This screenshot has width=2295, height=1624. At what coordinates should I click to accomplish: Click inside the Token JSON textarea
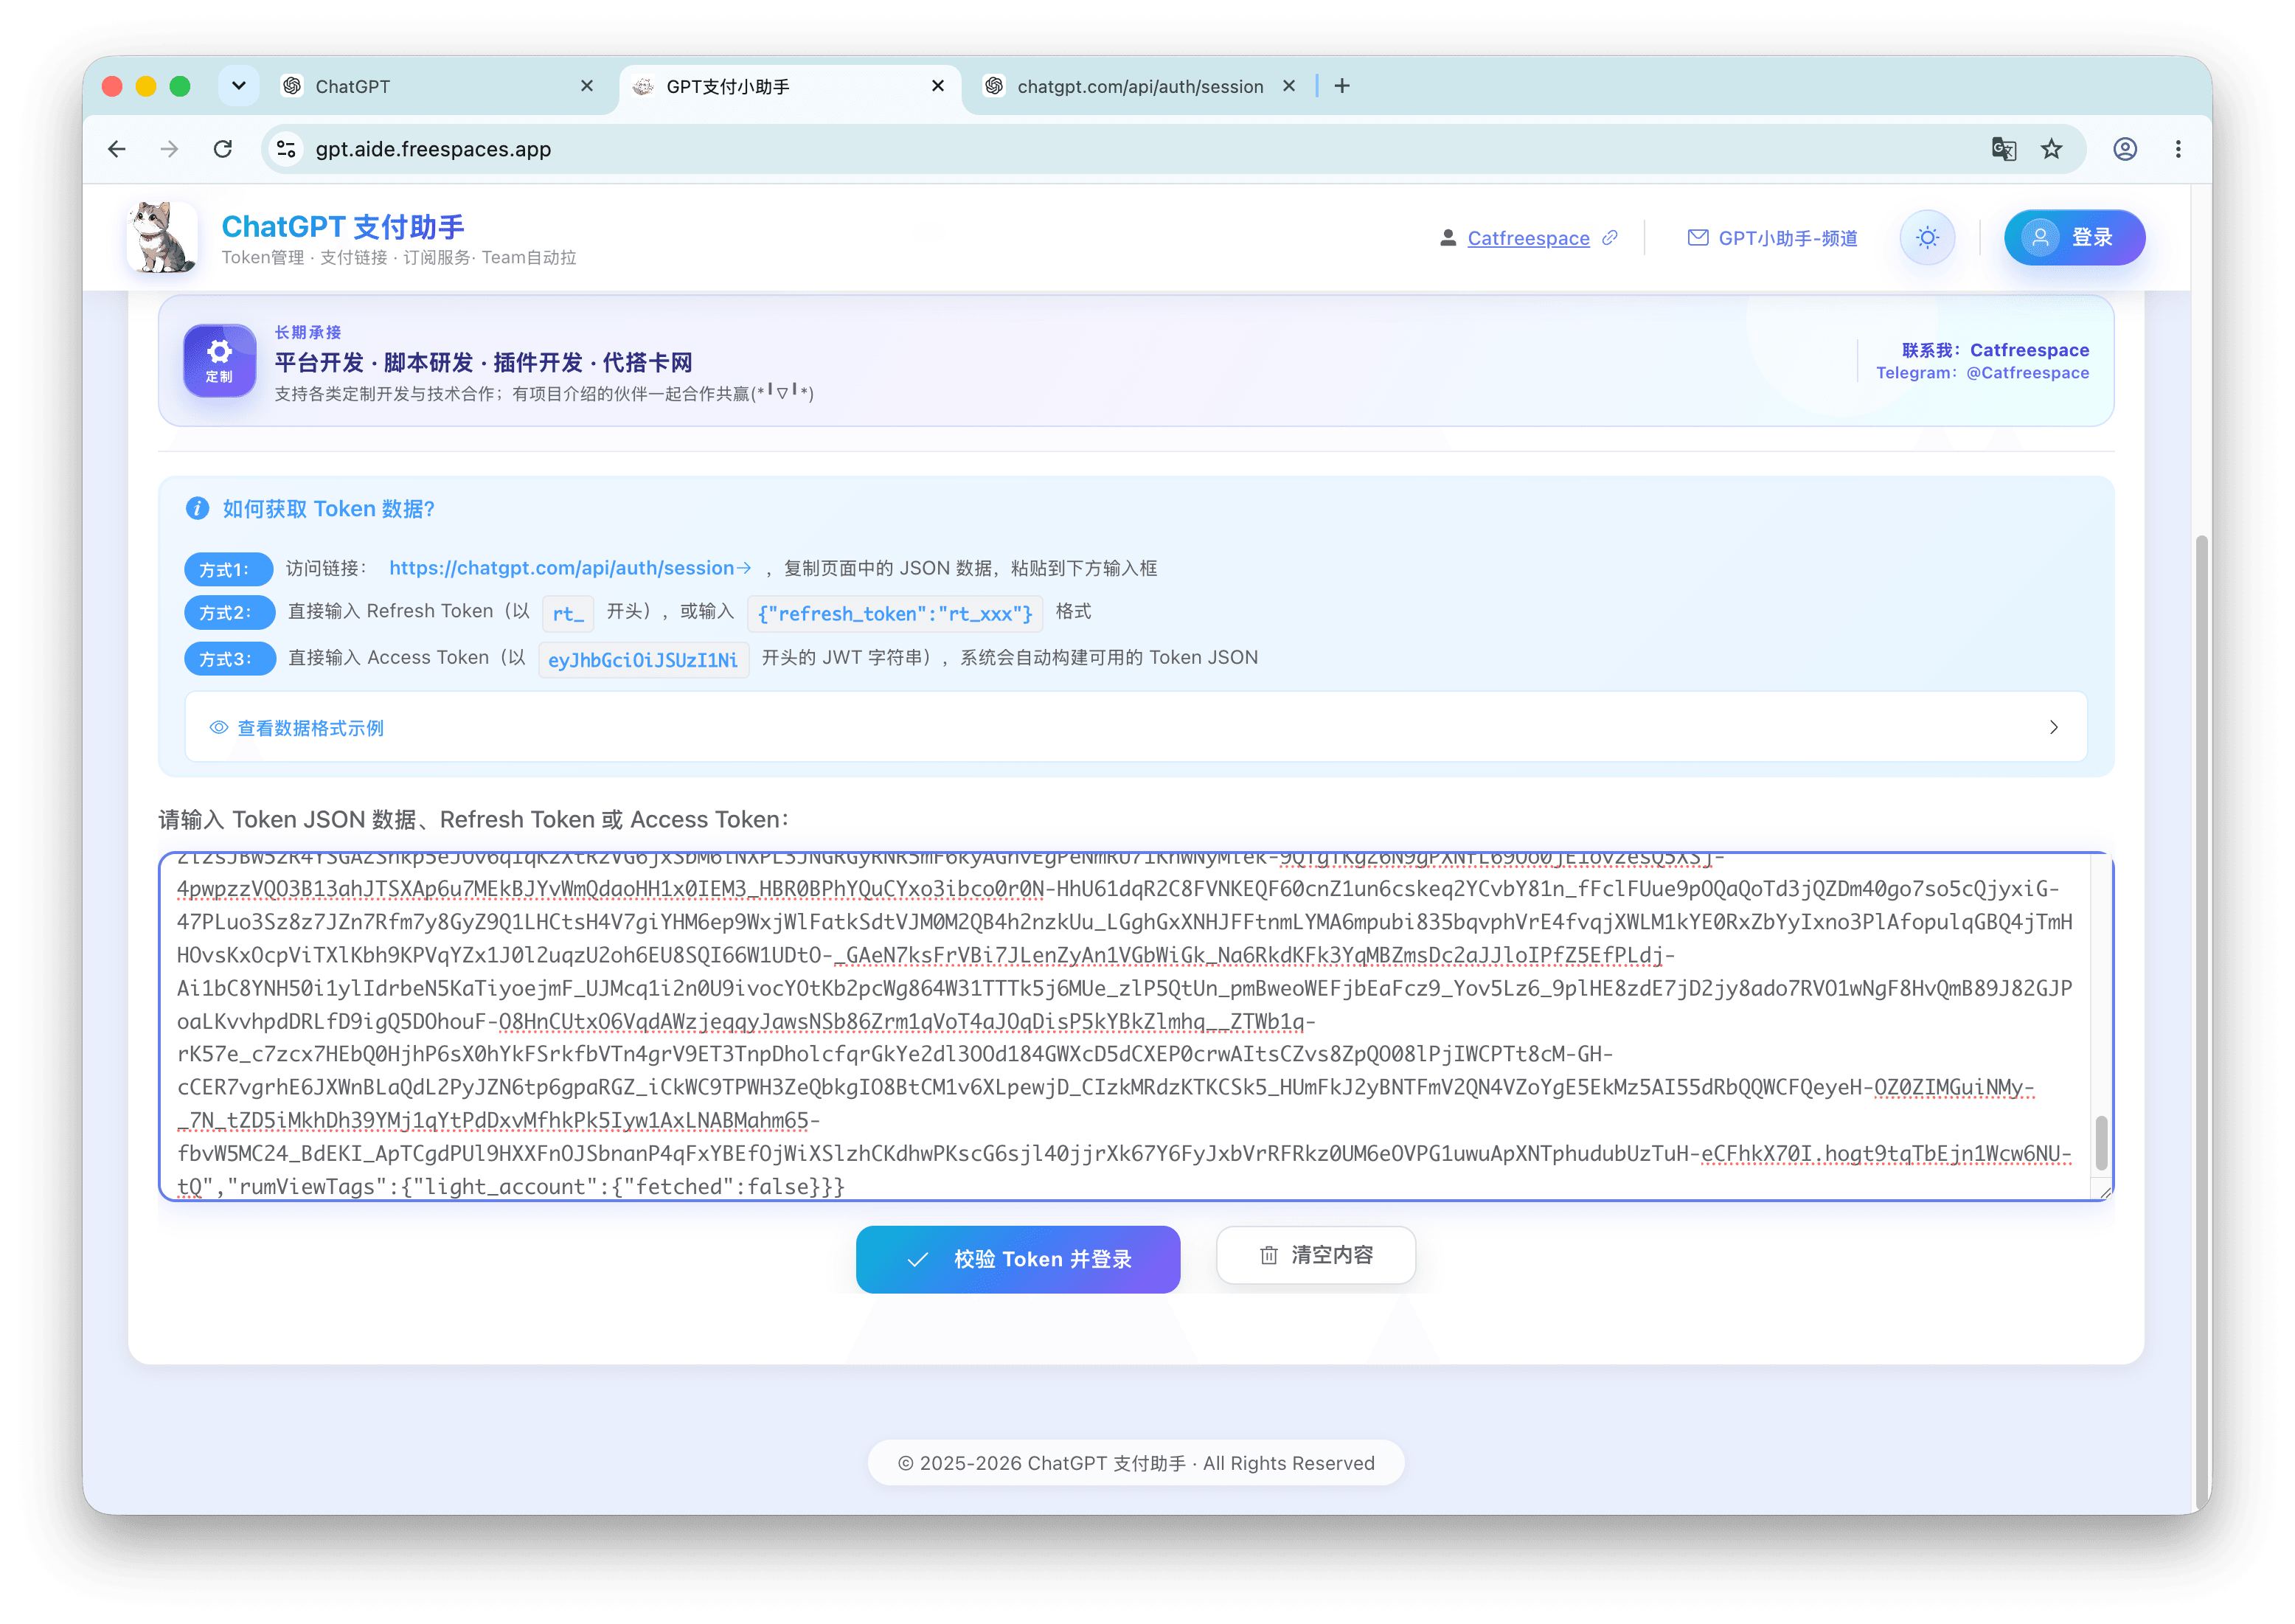pyautogui.click(x=1135, y=1026)
